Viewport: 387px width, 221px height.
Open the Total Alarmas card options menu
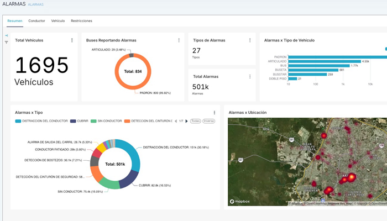[x=250, y=76]
